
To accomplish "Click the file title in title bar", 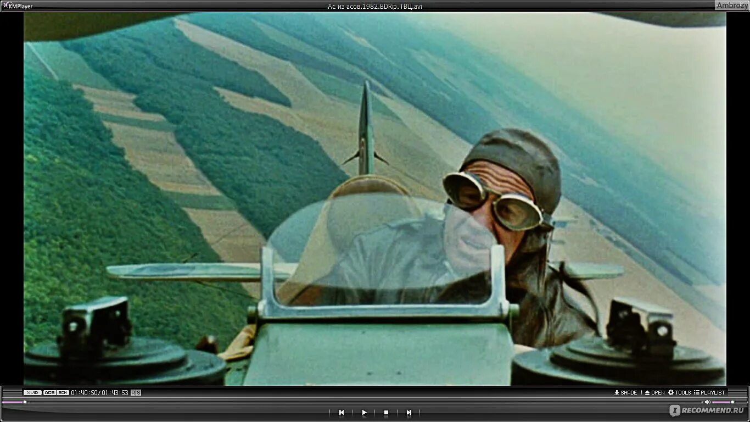I will tap(374, 6).
